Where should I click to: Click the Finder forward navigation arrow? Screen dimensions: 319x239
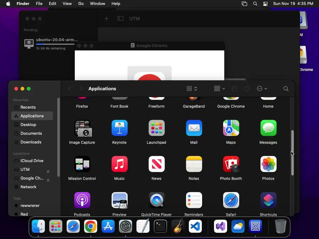coord(81,89)
